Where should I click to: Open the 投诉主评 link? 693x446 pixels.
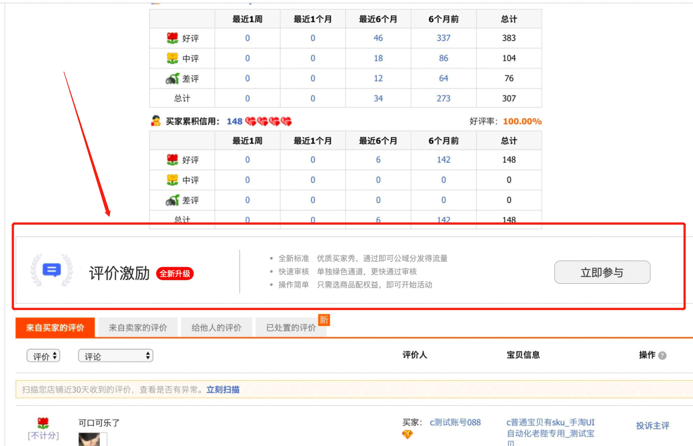pos(652,425)
